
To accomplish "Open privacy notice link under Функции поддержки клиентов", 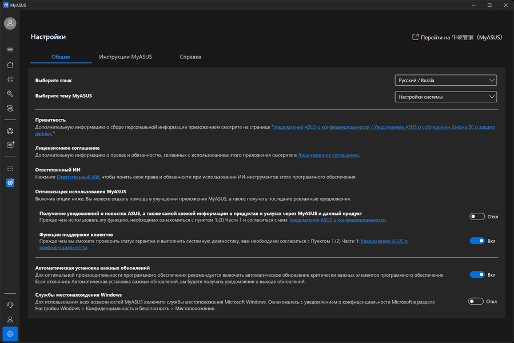I will click(x=224, y=244).
